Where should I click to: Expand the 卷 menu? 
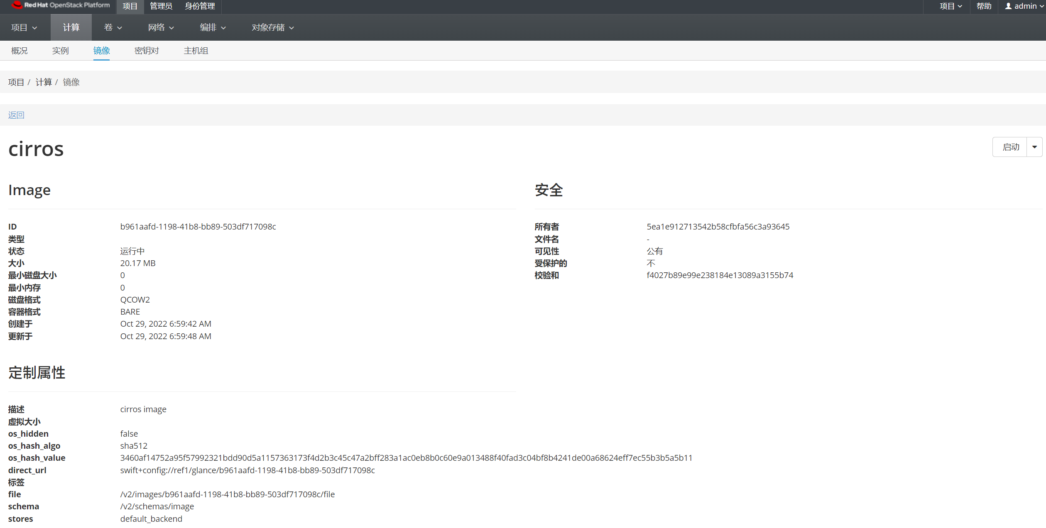[x=113, y=27]
